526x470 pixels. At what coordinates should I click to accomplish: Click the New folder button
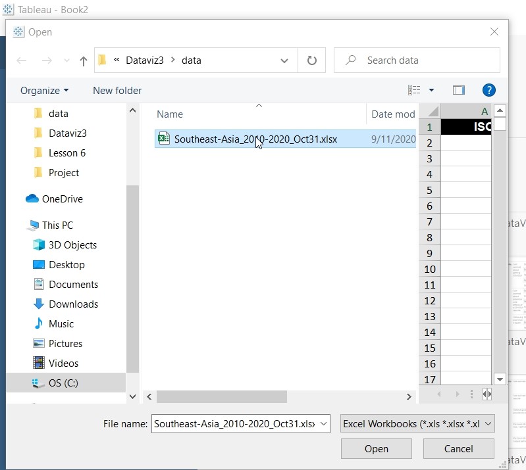click(117, 91)
